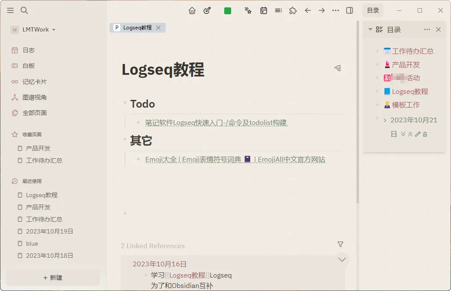
Task: Click the paperclip attachment icon in toolbar
Action: 207,11
